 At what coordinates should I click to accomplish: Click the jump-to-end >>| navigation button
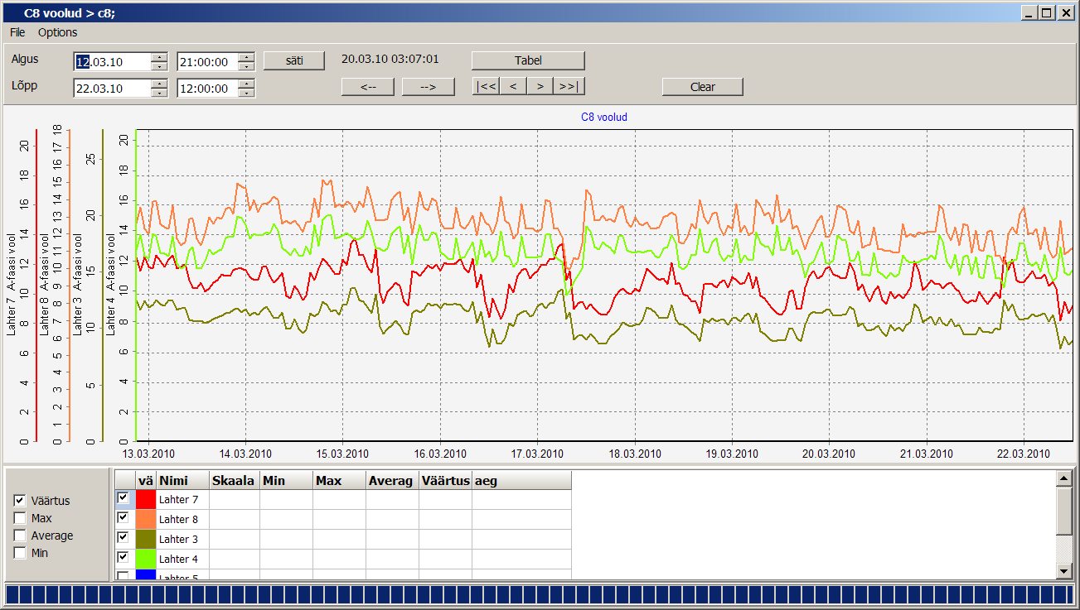(x=568, y=86)
